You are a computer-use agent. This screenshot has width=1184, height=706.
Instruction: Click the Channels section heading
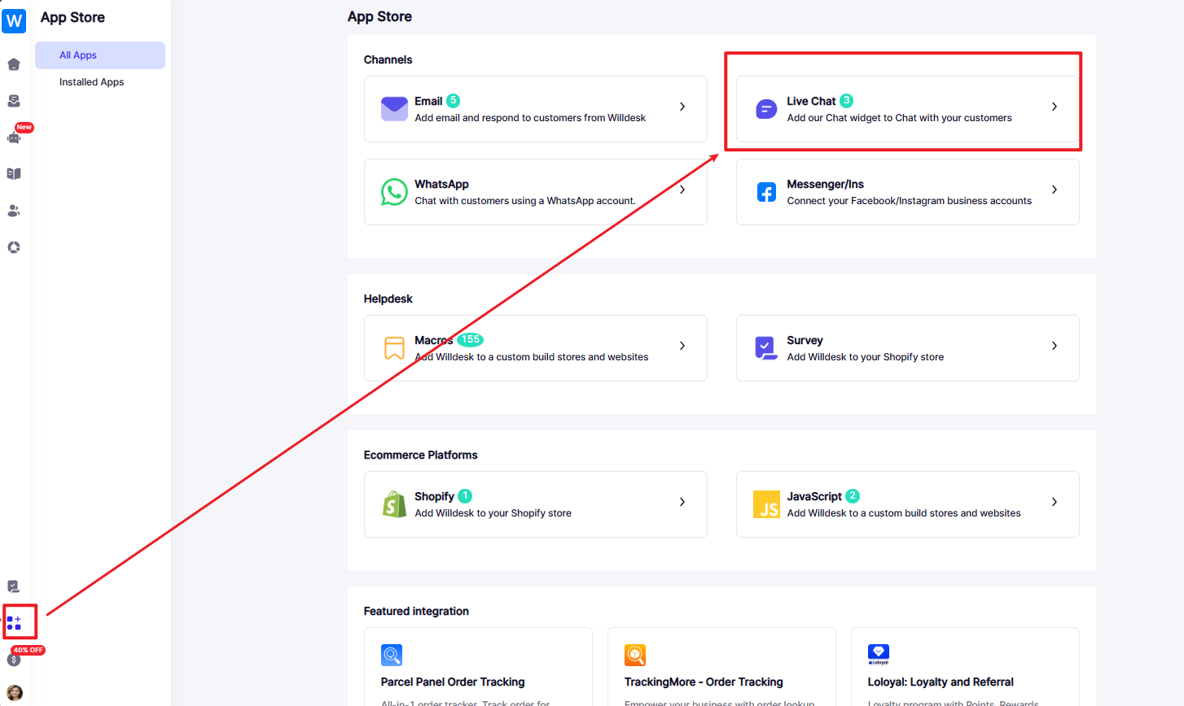tap(388, 59)
